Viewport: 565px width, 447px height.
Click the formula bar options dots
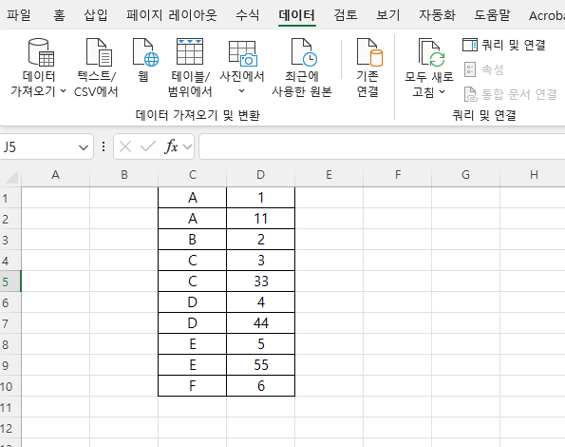point(104,146)
